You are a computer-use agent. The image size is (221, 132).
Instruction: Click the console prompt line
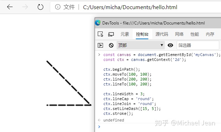coord(158,127)
